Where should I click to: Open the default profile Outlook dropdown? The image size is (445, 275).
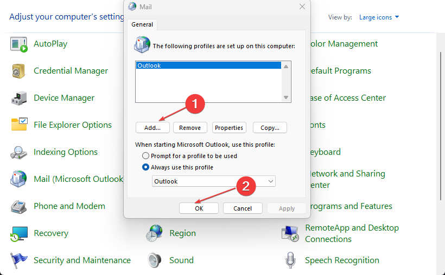click(x=214, y=181)
